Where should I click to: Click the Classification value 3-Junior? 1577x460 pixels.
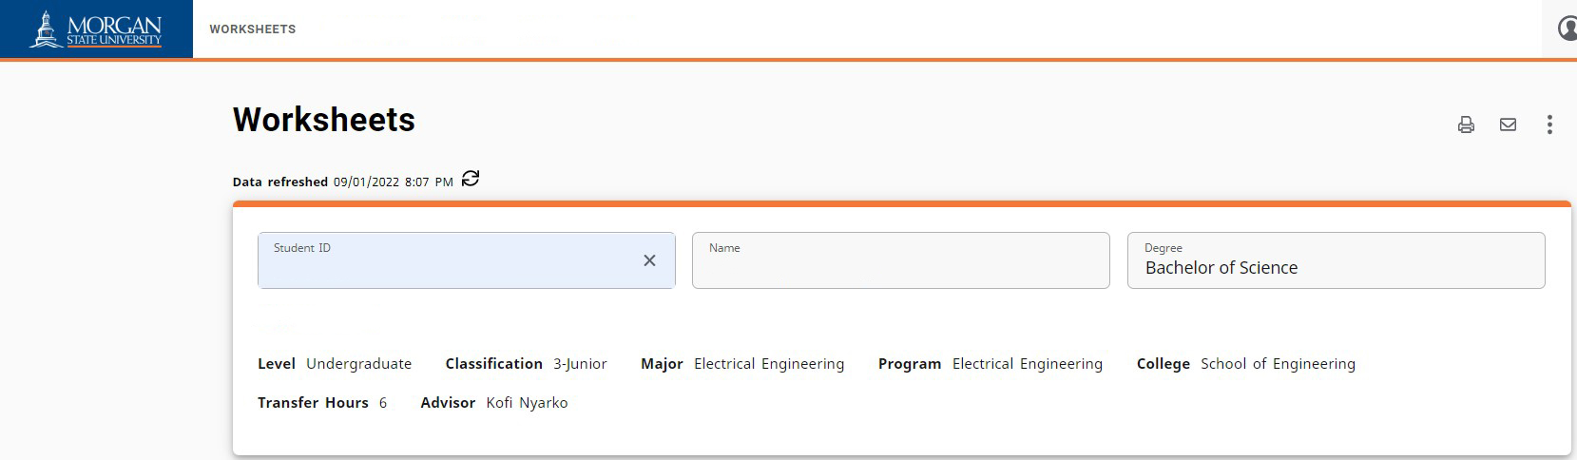click(580, 364)
